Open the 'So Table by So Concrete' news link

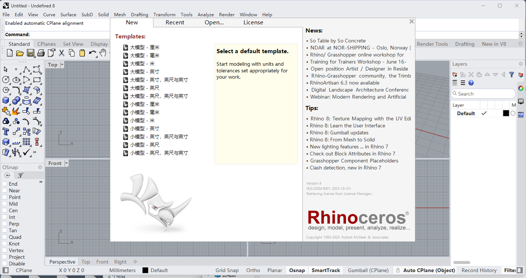point(338,41)
